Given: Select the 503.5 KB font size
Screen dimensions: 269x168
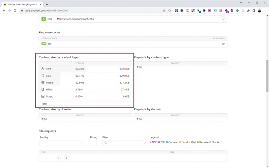Looking at the screenshot, I should coord(124,69).
